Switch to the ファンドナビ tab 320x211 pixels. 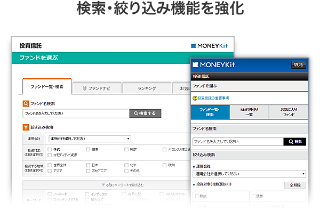tap(97, 88)
